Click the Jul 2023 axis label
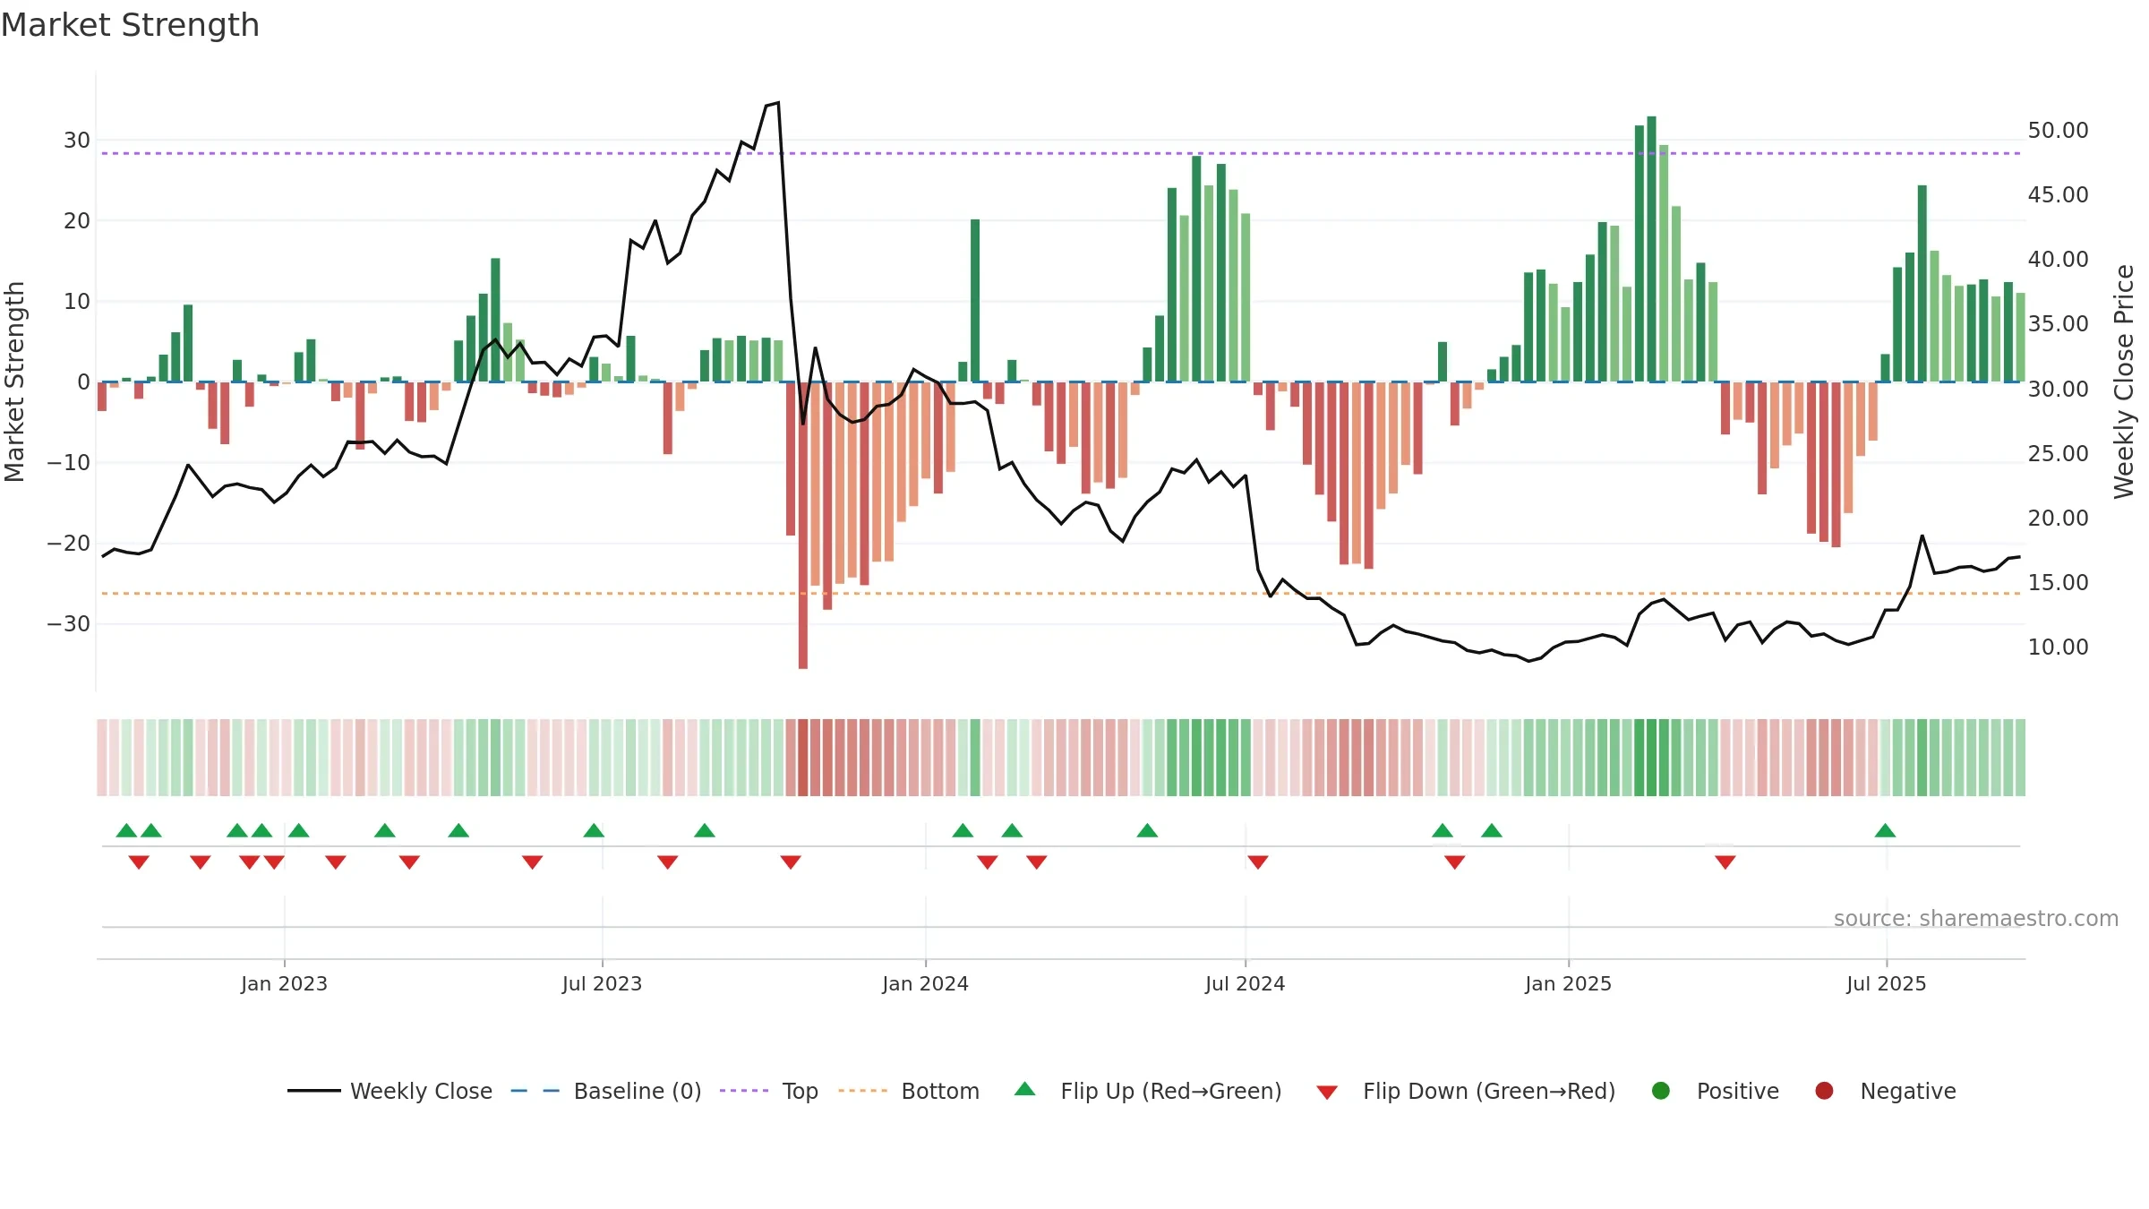Screen dimensions: 2149x1209 [x=602, y=983]
